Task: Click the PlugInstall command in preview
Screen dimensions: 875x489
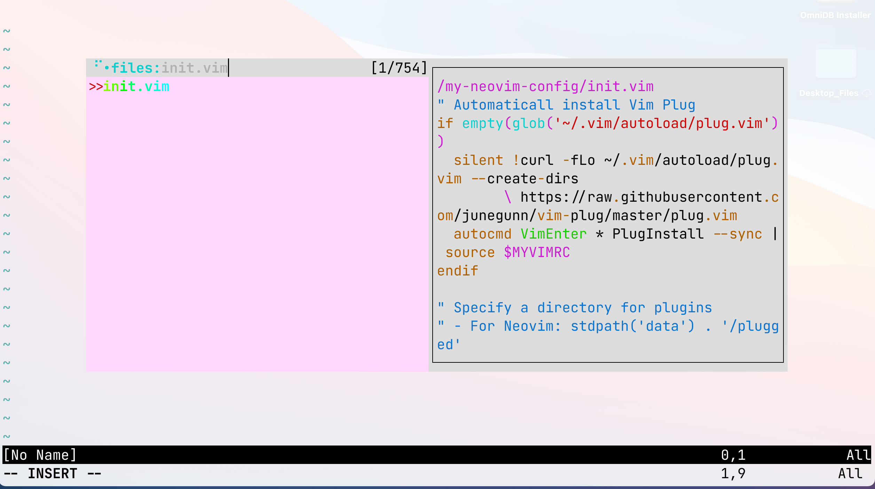Action: point(658,234)
